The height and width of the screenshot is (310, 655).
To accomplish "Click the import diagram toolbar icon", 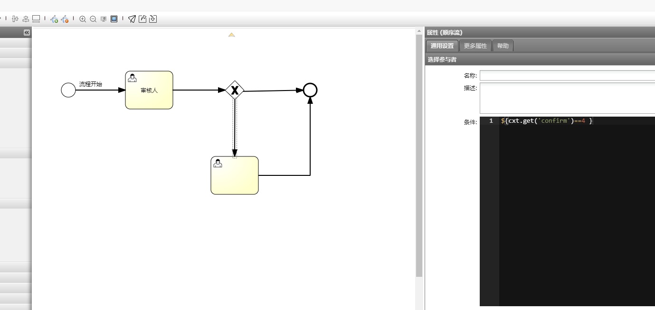I will click(x=152, y=19).
